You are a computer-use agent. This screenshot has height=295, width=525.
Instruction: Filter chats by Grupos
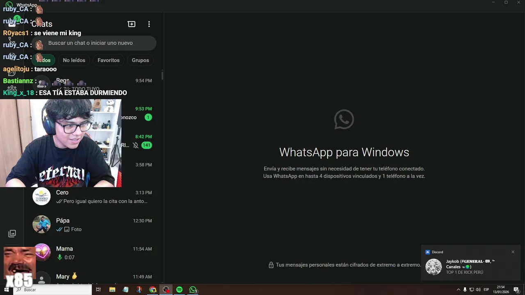coord(140,60)
